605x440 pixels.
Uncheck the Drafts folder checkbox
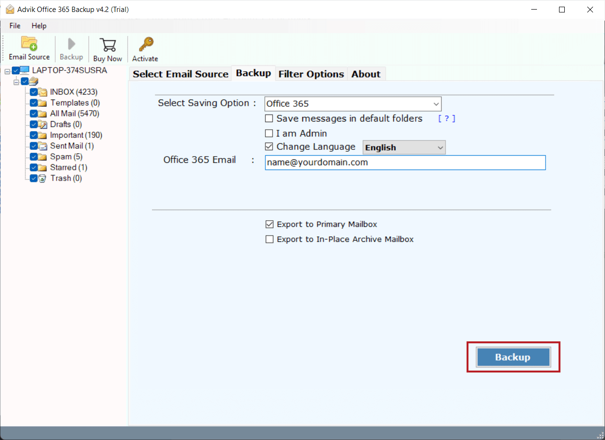pos(34,124)
